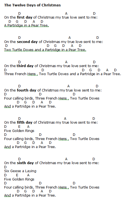123x201 pixels.
Task: Click the G chord in the third verse
Action: tap(91, 70)
